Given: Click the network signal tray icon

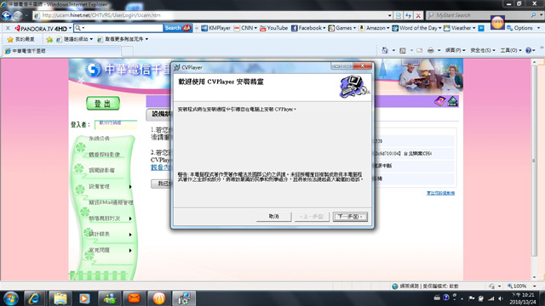Looking at the screenshot, I should pyautogui.click(x=491, y=298).
